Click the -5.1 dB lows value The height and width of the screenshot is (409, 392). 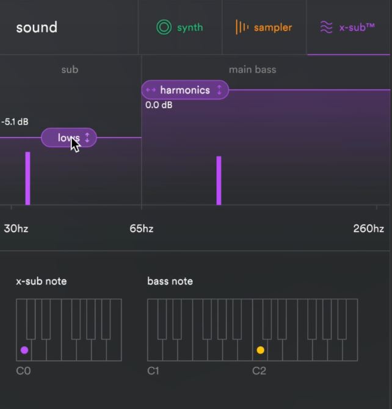[x=15, y=122]
